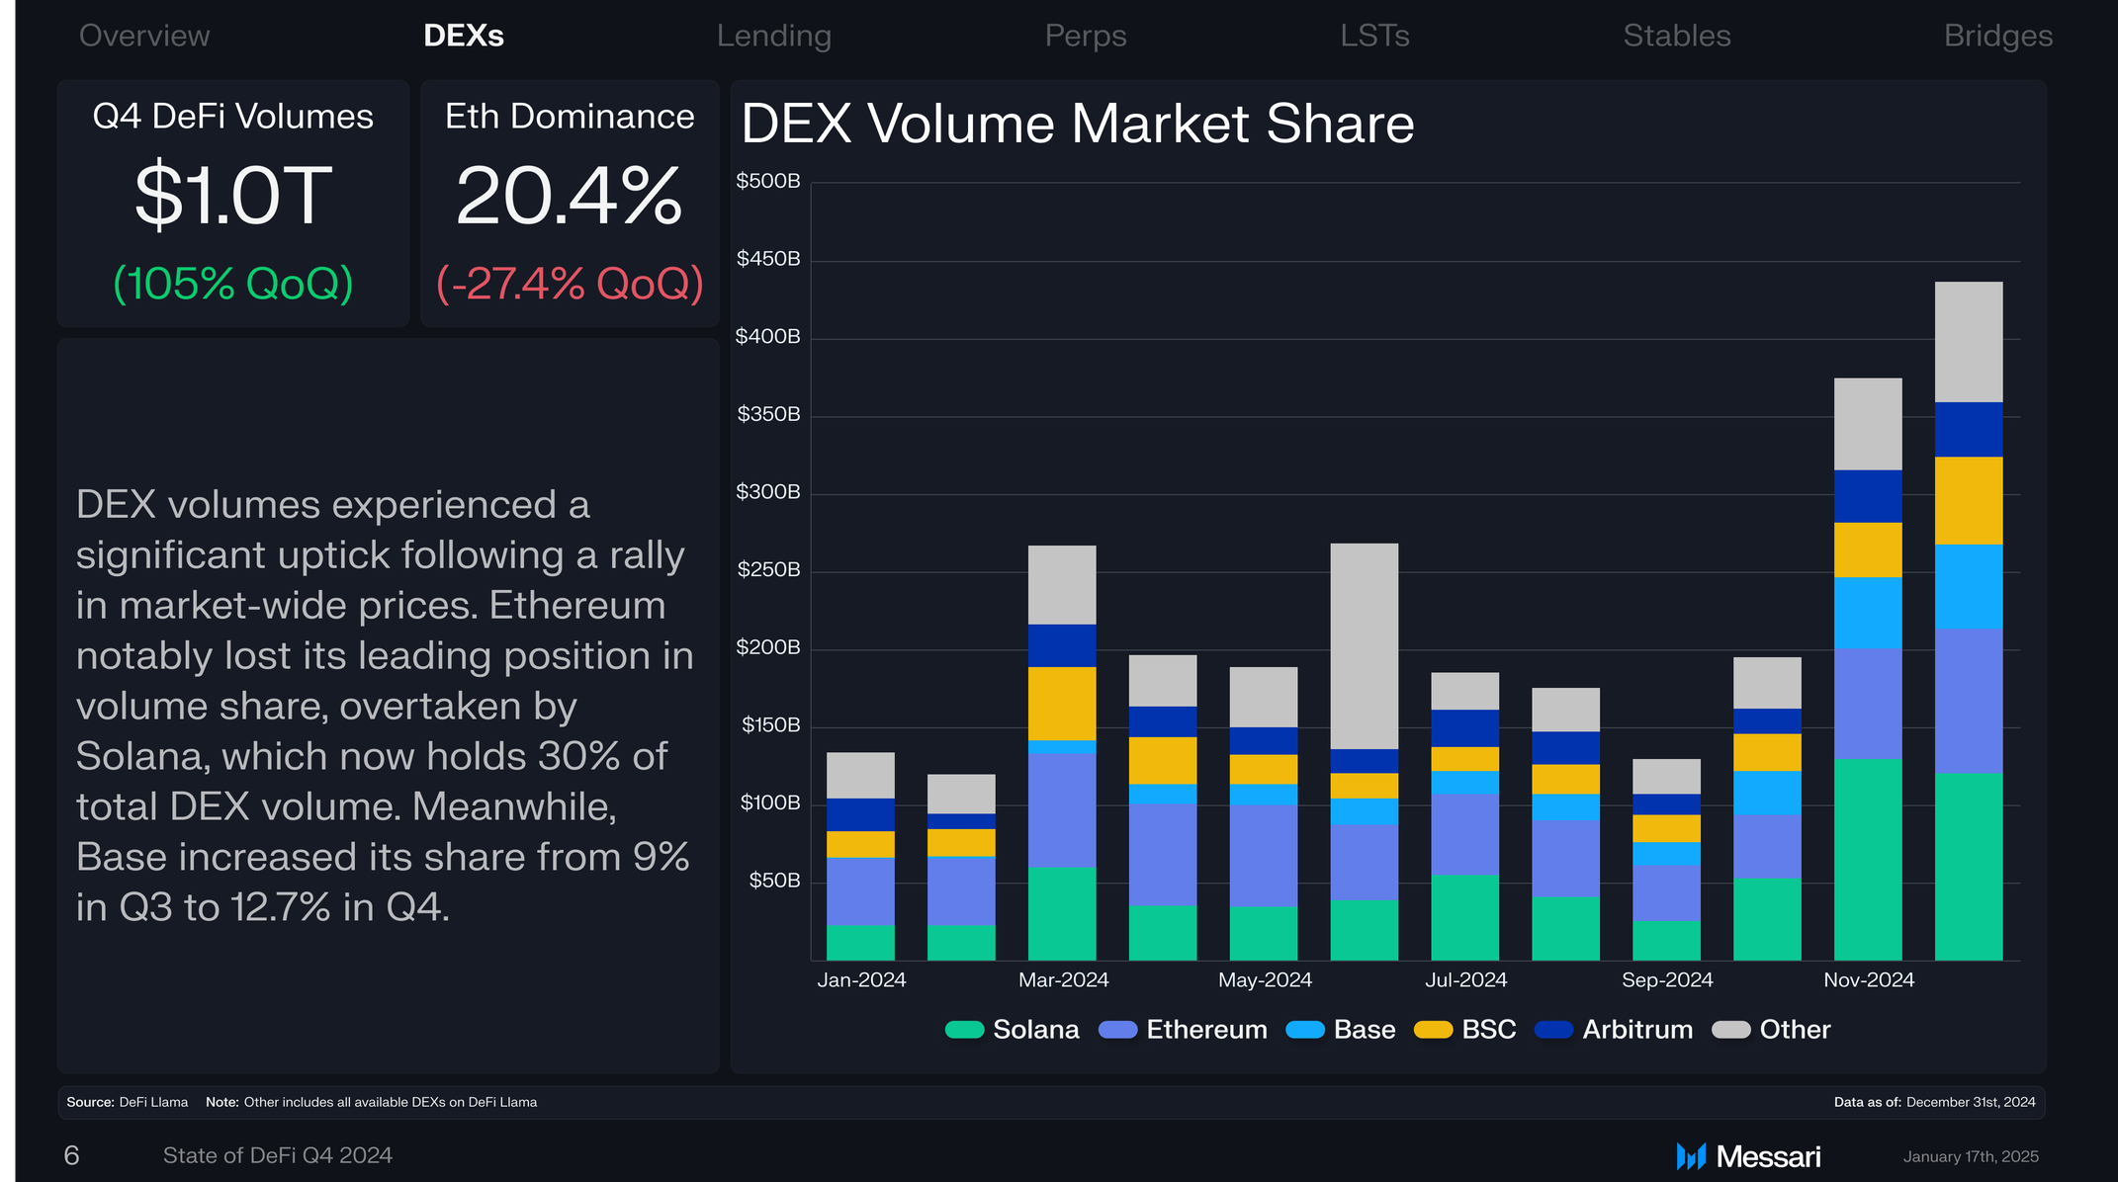
Task: Open the Bridges tab
Action: pos(1998,36)
